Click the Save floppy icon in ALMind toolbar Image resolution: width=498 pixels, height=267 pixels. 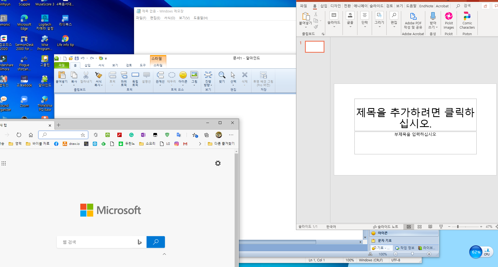77,58
